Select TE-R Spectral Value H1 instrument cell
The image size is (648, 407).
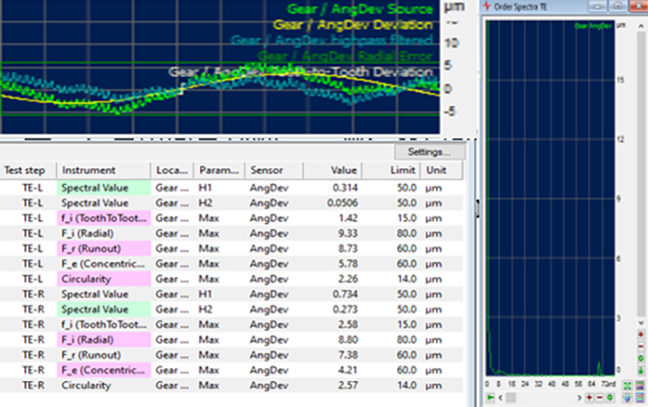click(104, 294)
